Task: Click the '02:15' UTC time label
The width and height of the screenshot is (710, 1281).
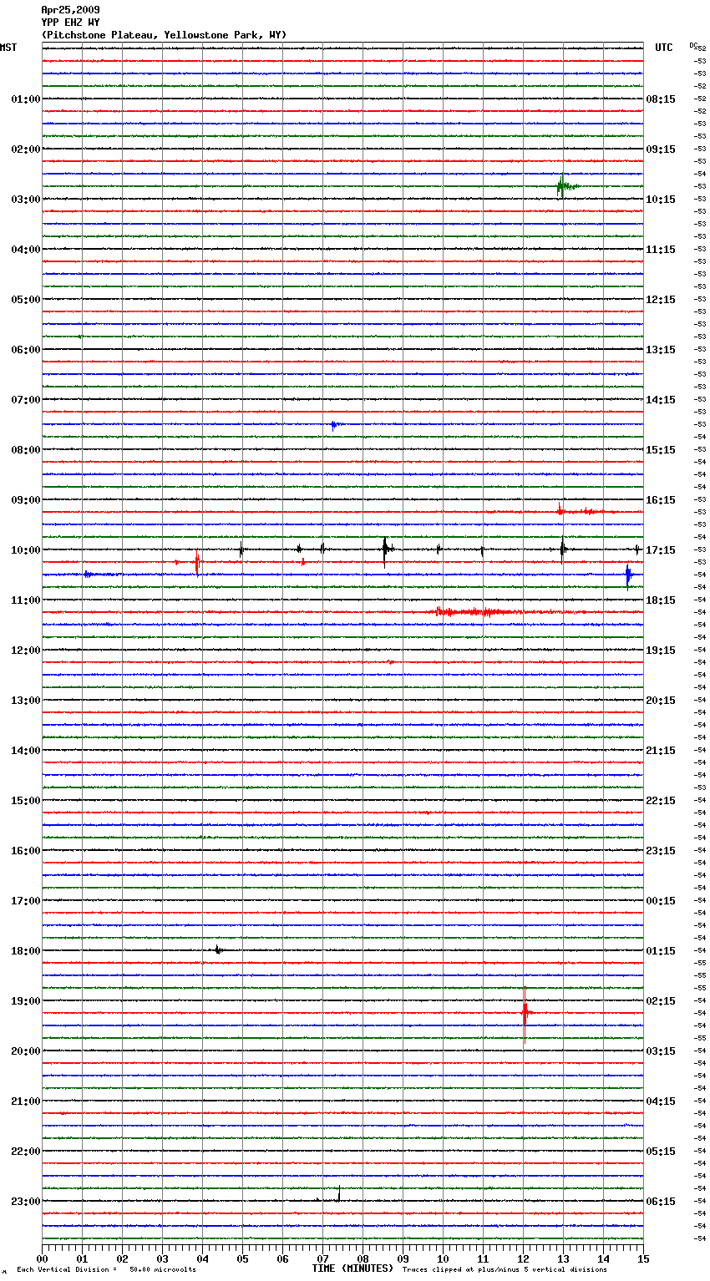Action: 661,1001
